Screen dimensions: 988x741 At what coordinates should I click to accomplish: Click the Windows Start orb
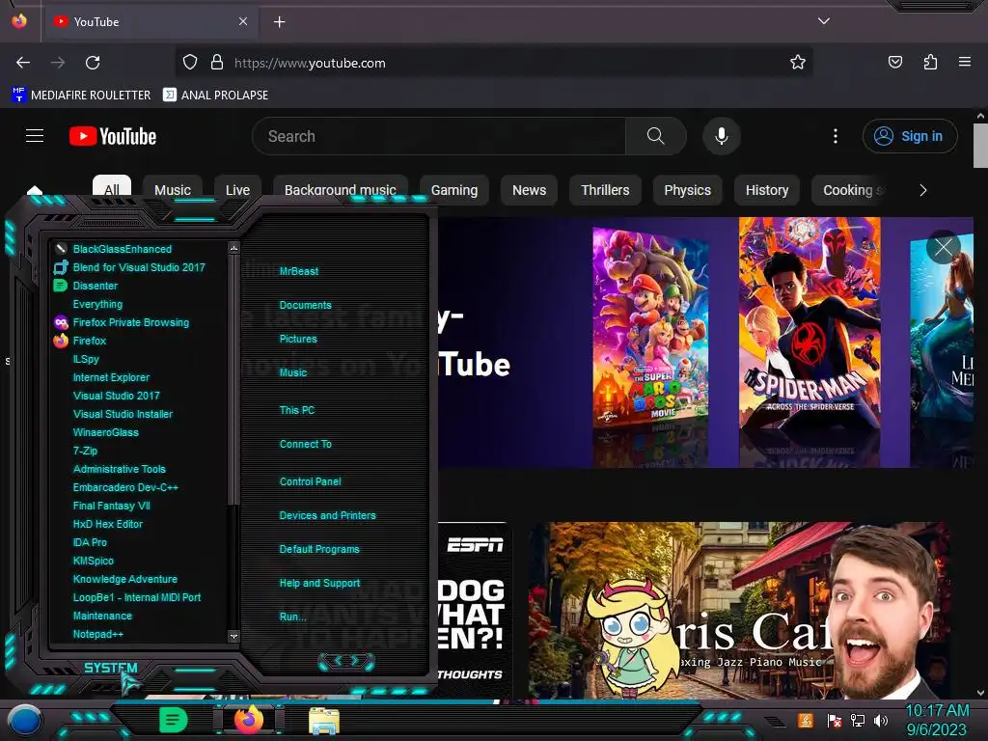click(x=24, y=721)
